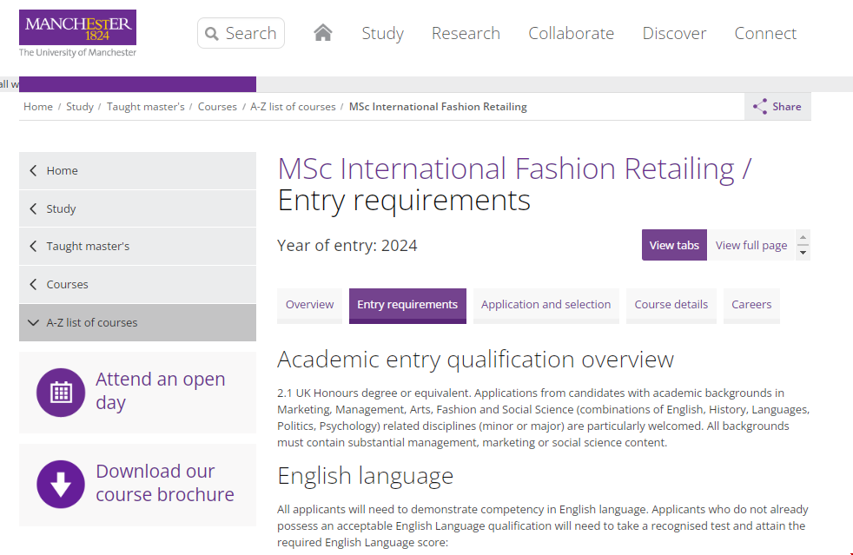
Task: Click the scroll up arrow beside view buttons
Action: point(803,238)
